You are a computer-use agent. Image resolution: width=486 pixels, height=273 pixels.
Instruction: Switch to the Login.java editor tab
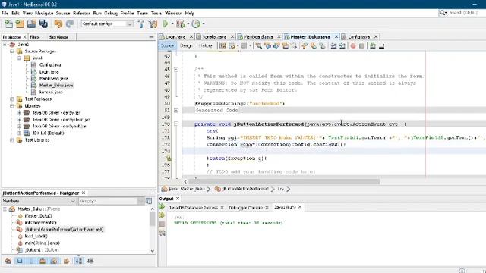pos(175,37)
